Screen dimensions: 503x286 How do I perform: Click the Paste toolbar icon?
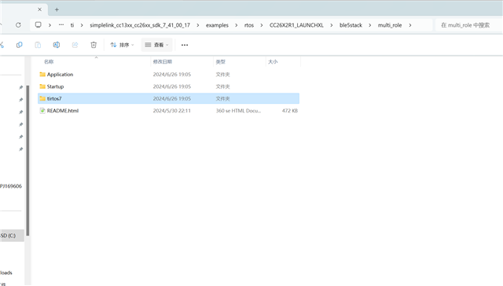click(38, 45)
